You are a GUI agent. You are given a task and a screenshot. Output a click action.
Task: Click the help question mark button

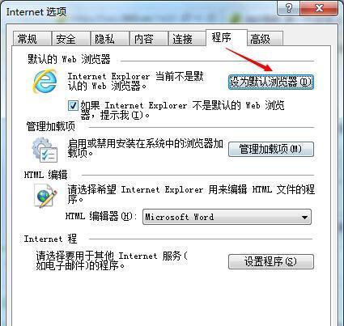[x=288, y=8]
